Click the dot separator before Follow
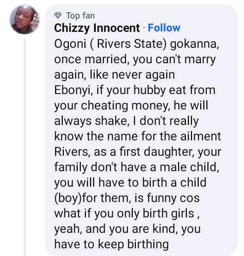 pyautogui.click(x=144, y=28)
